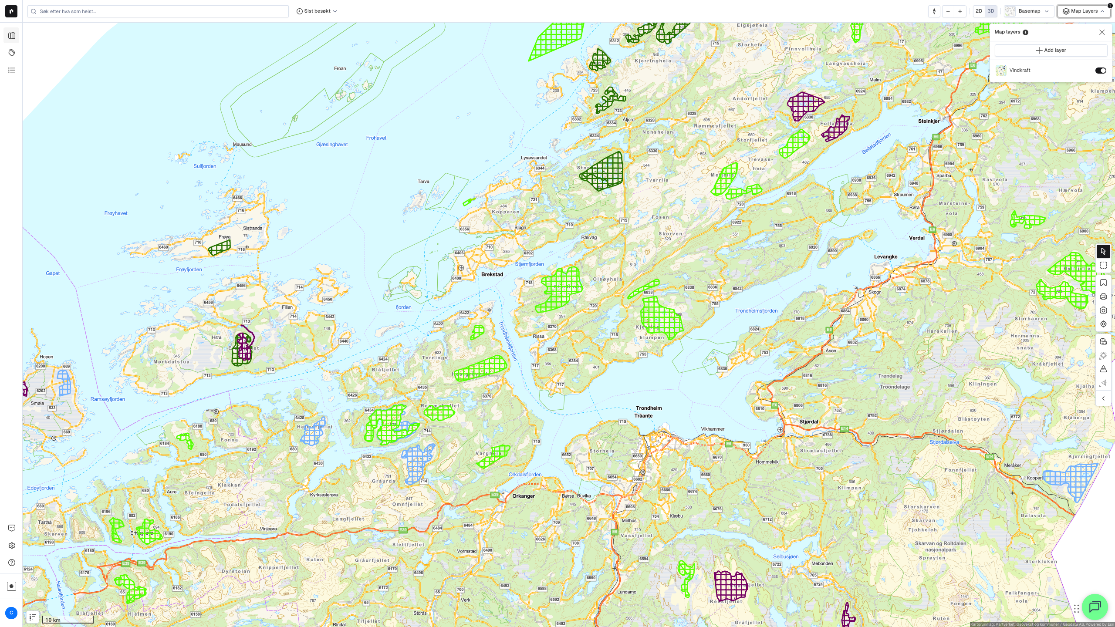Viewport: 1115px width, 627px height.
Task: Zoom in with the plus button
Action: pos(960,11)
